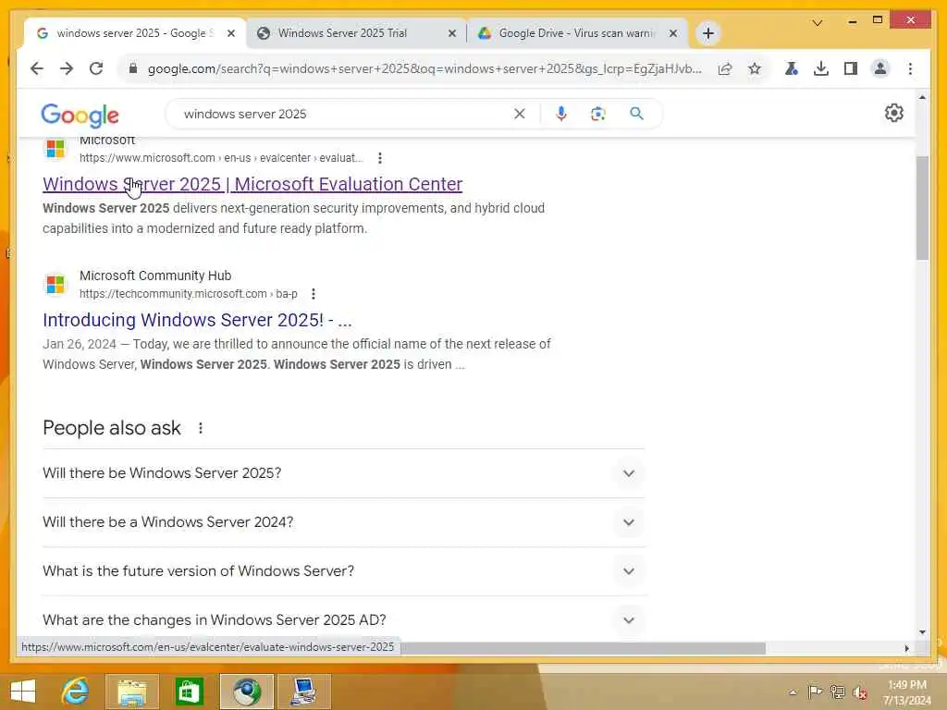Viewport: 947px width, 710px height.
Task: Open File Explorer from taskbar
Action: tap(132, 692)
